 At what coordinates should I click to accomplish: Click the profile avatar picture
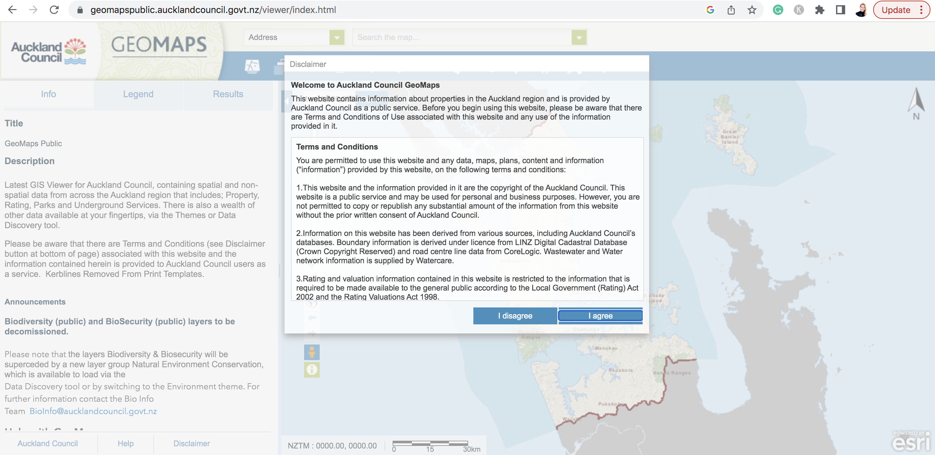click(x=861, y=10)
